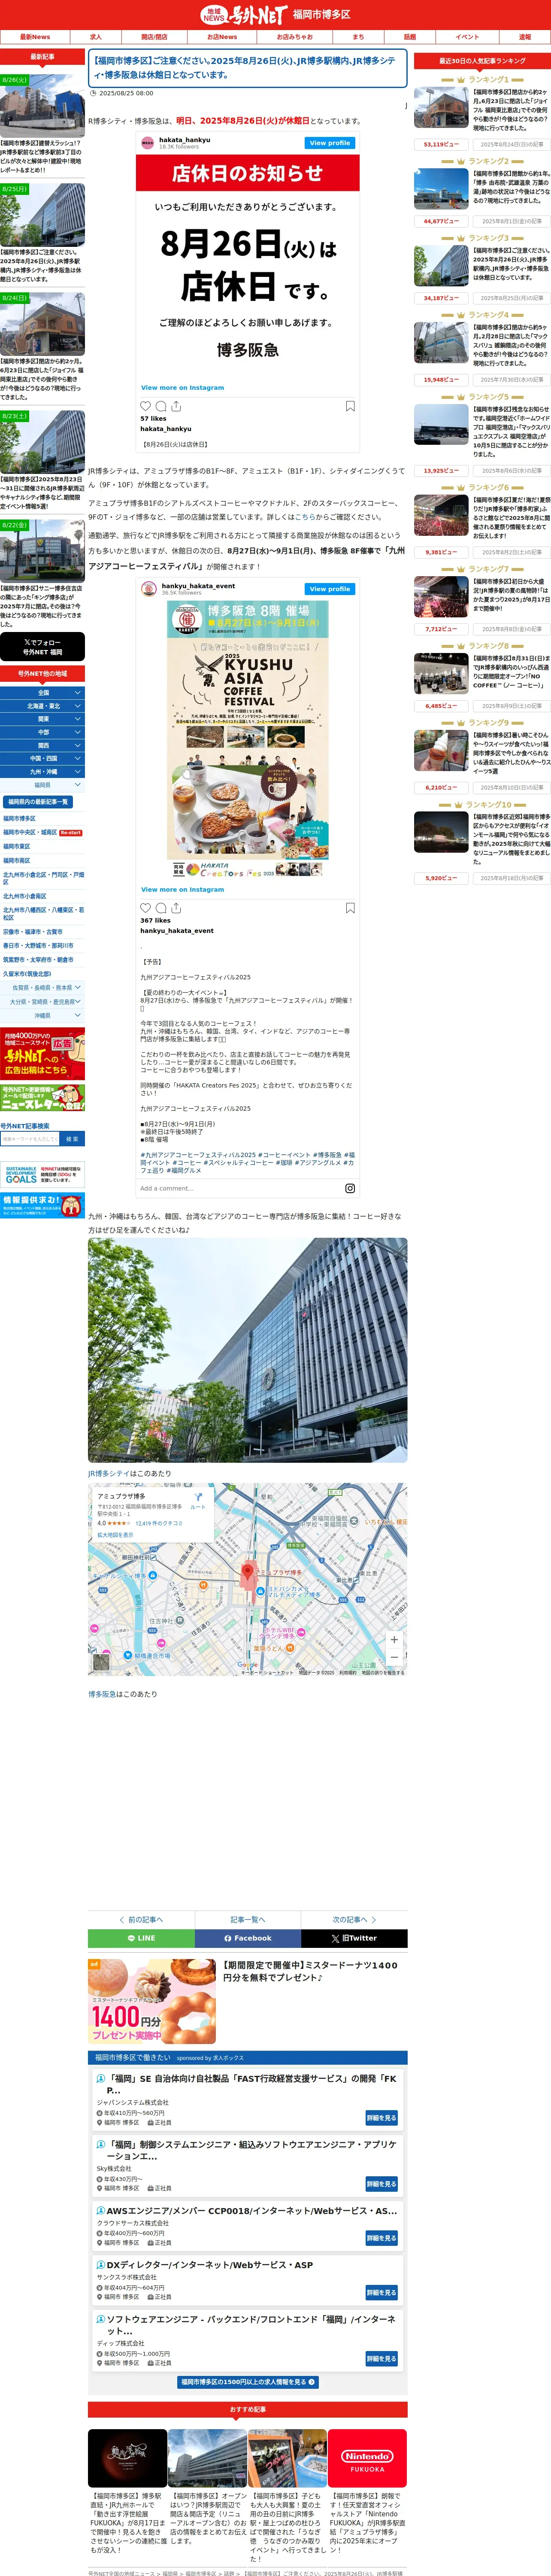Bookmark the hakata_hankyu Instagram post
Viewport: 551px width, 2576px height.
(350, 406)
